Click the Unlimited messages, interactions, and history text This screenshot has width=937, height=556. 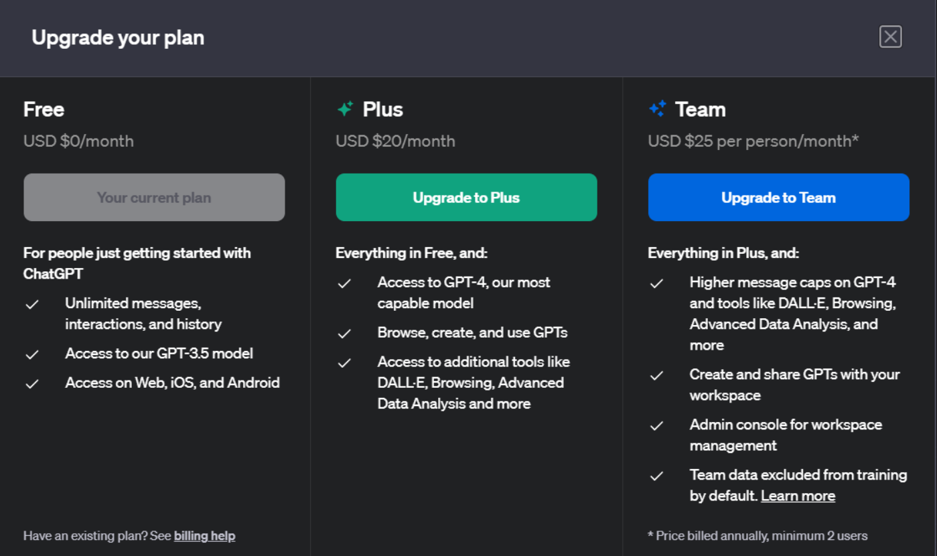point(143,314)
